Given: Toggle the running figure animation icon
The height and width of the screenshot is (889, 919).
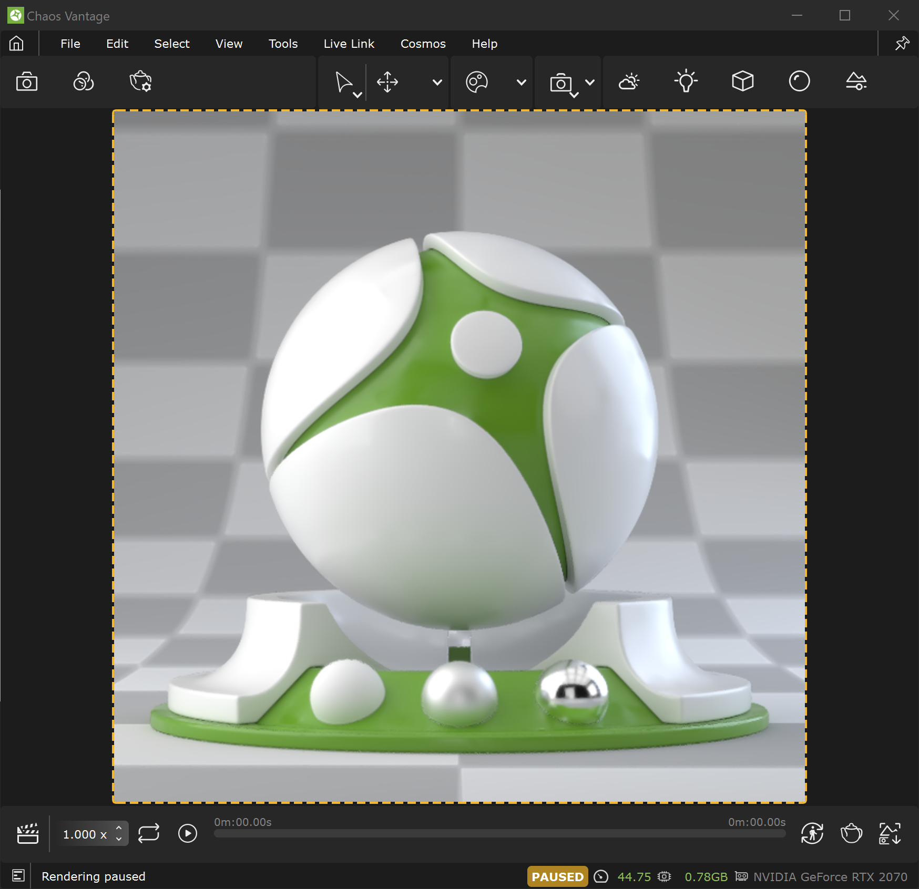Looking at the screenshot, I should tap(812, 833).
